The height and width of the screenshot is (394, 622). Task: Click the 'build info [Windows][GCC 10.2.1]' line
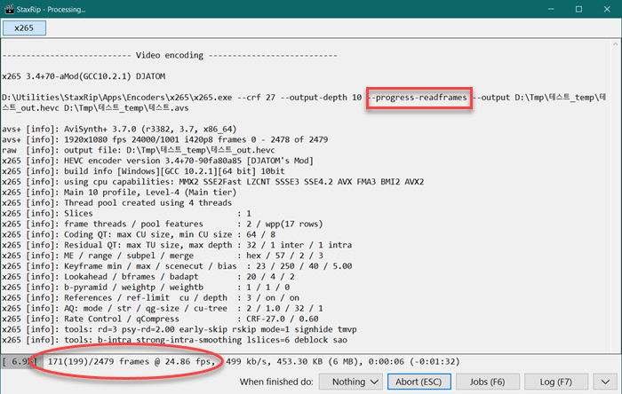(143, 171)
